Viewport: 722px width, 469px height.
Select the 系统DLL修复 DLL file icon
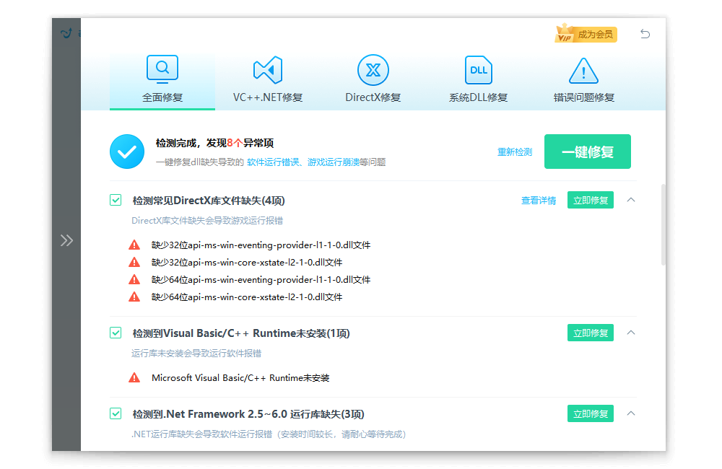tap(479, 70)
